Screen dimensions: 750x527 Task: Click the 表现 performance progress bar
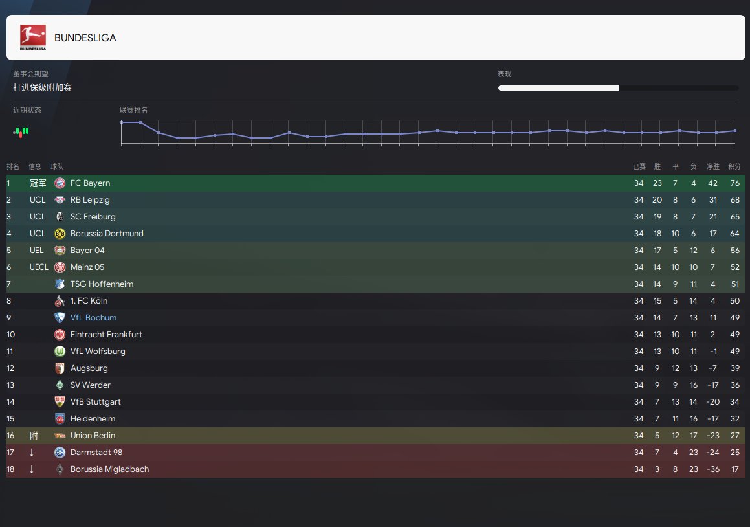[618, 88]
